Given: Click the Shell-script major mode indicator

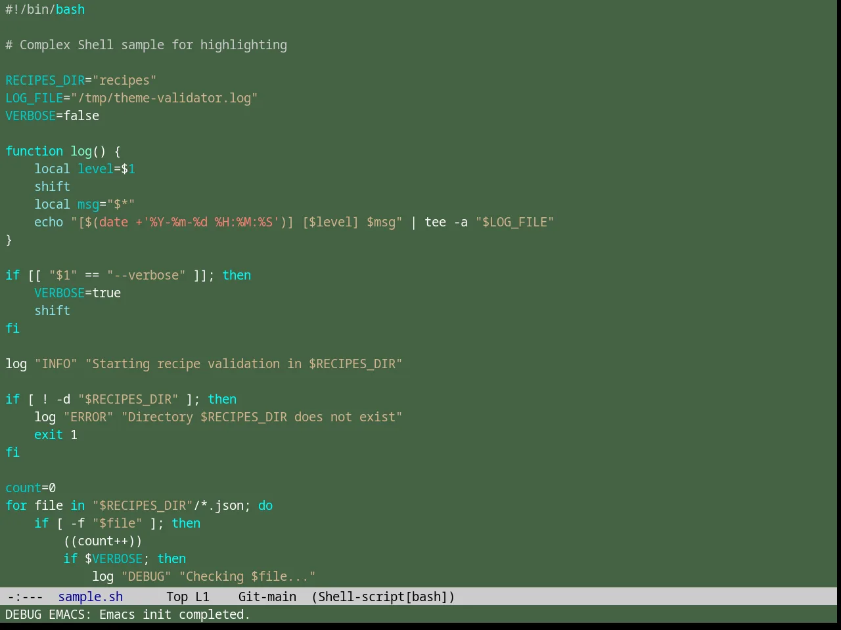Looking at the screenshot, I should (361, 597).
